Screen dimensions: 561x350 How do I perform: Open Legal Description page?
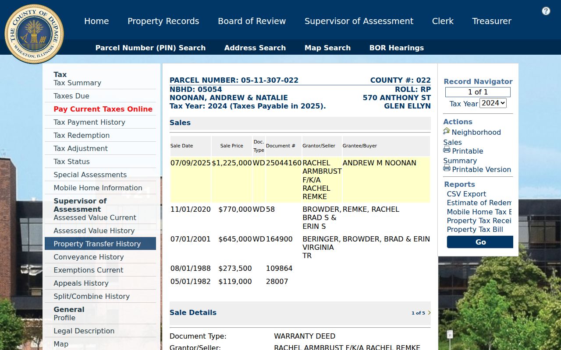[x=84, y=331]
